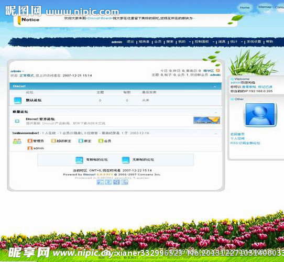Click the Discuz.net banner image
This screenshot has height=262, width=284.
click(206, 121)
